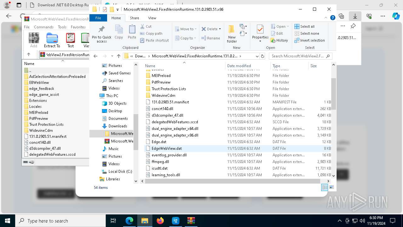403x227 pixels.
Task: Sort by Type column header
Action: click(289, 66)
